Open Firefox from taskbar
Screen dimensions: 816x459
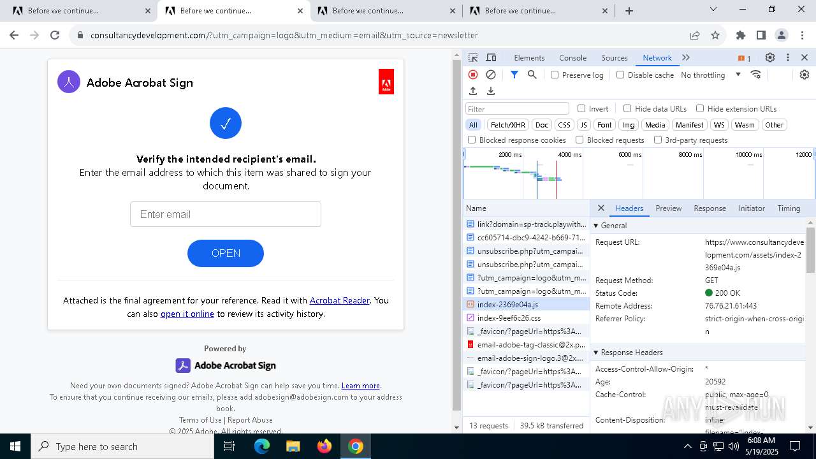point(324,446)
